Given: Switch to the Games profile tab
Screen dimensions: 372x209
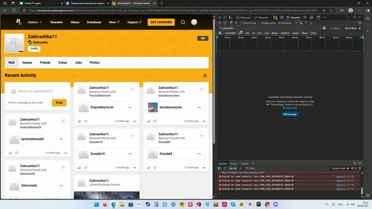Looking at the screenshot, I should tap(27, 63).
